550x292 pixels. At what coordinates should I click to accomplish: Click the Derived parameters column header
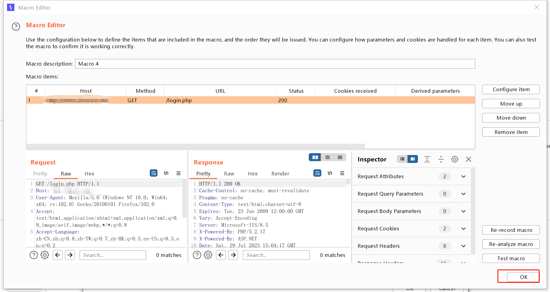(435, 91)
